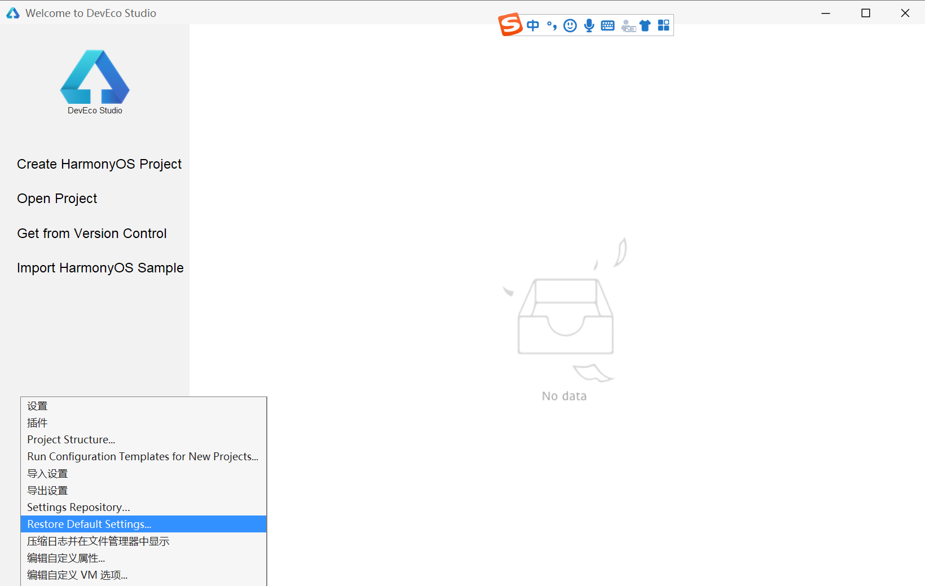The width and height of the screenshot is (925, 586).
Task: Close the DevEco Studio welcome window
Action: (905, 13)
